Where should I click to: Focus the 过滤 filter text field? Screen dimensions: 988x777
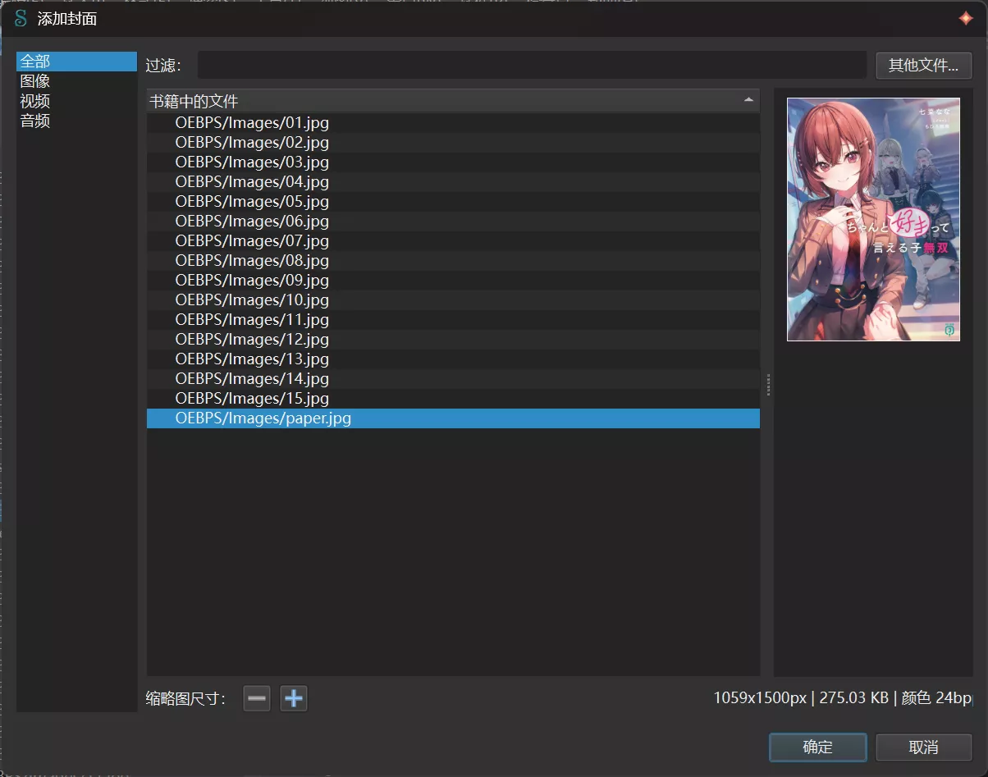pyautogui.click(x=532, y=66)
